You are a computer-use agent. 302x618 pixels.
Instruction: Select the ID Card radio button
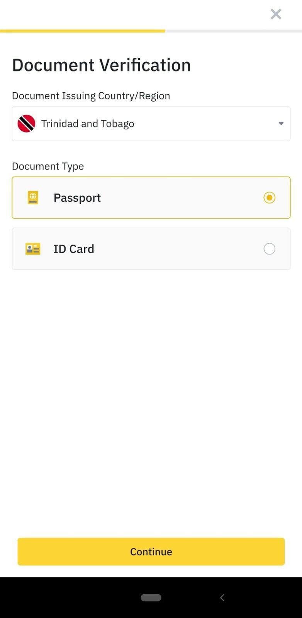[x=269, y=249]
